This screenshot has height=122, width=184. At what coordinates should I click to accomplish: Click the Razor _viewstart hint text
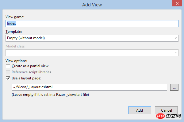point(50,95)
